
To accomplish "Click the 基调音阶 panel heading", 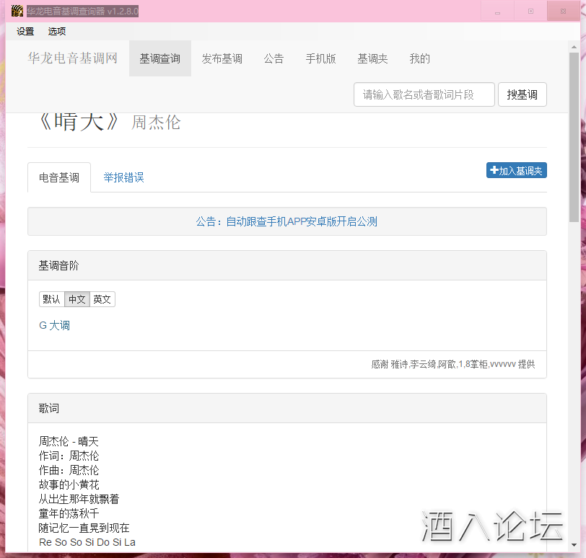I will point(58,265).
